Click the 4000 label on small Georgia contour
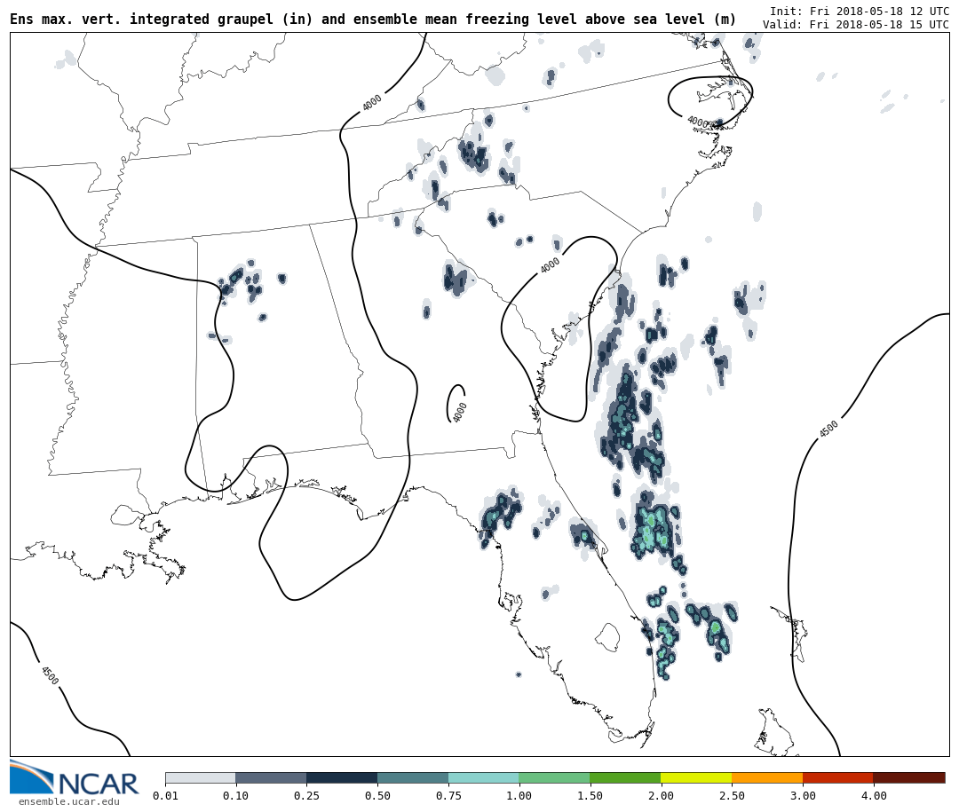 click(x=459, y=412)
